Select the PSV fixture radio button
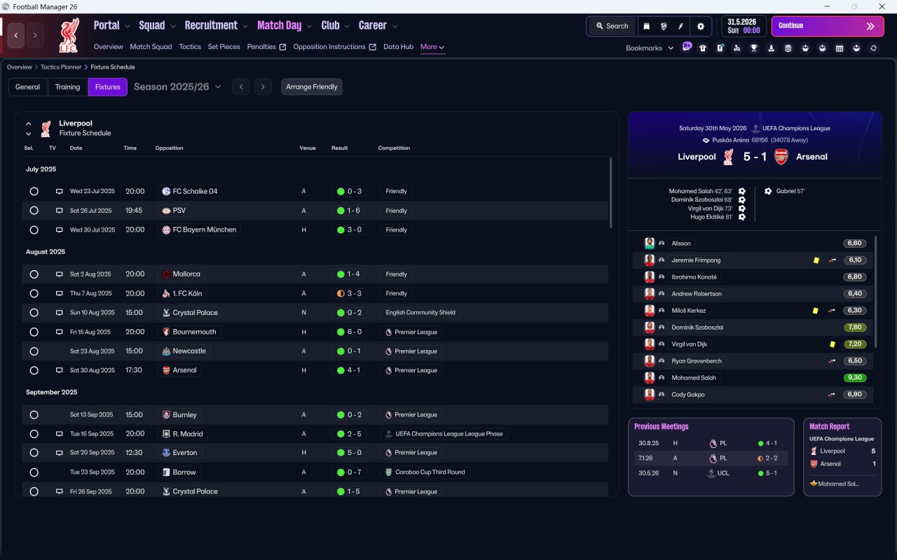The image size is (897, 560). (x=34, y=211)
